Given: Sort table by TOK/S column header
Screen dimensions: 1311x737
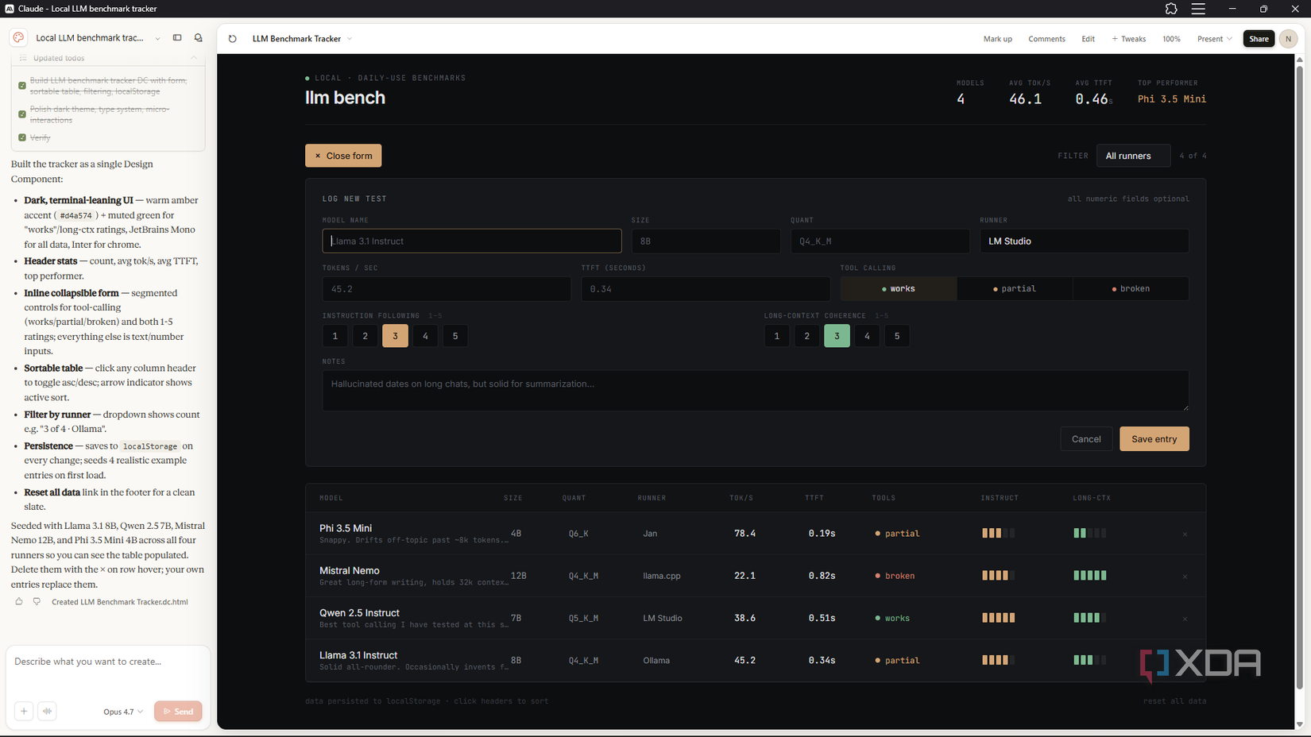Looking at the screenshot, I should (x=741, y=498).
